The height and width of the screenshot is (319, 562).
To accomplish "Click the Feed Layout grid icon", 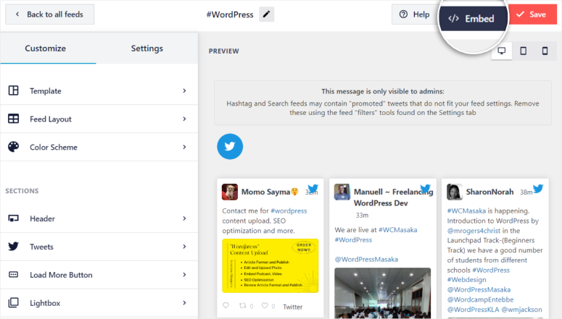I will click(14, 119).
